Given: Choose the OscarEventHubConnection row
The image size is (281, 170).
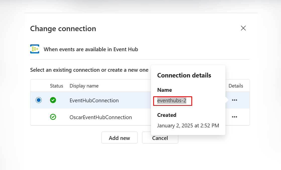Looking at the screenshot, I should pyautogui.click(x=100, y=117).
